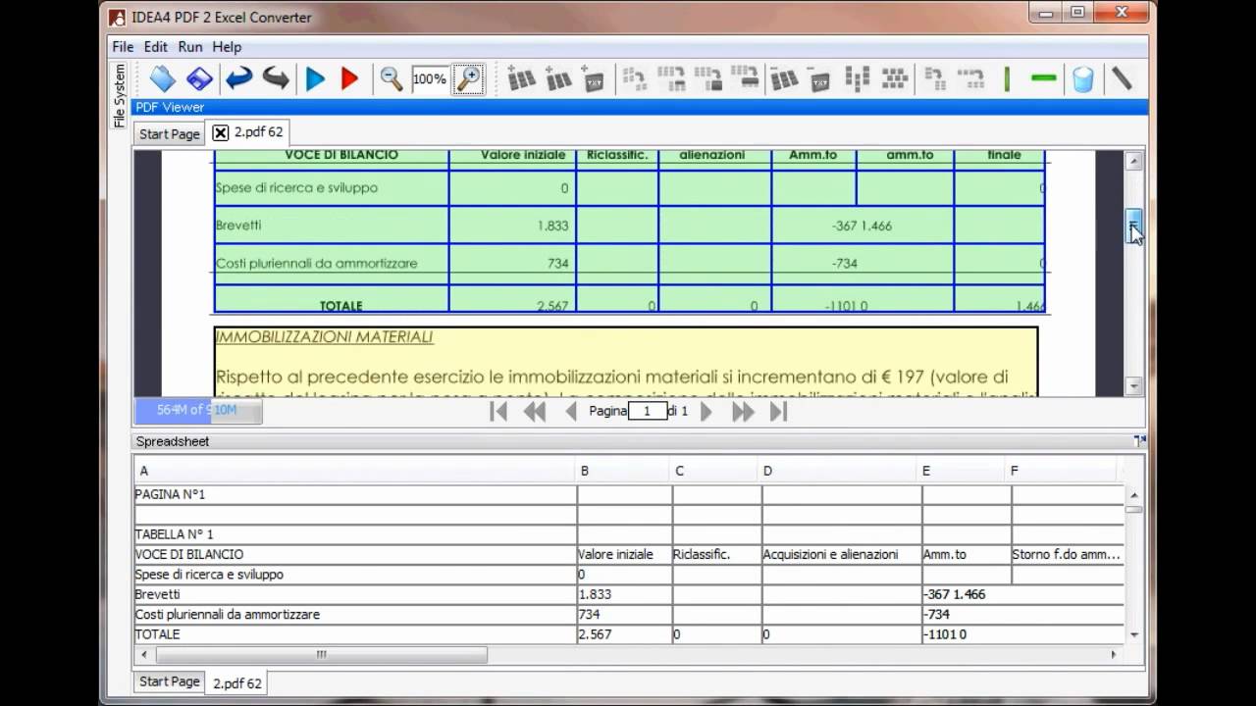The width and height of the screenshot is (1256, 706).
Task: Click the spreadsheet scroll-down arrow
Action: click(1134, 634)
